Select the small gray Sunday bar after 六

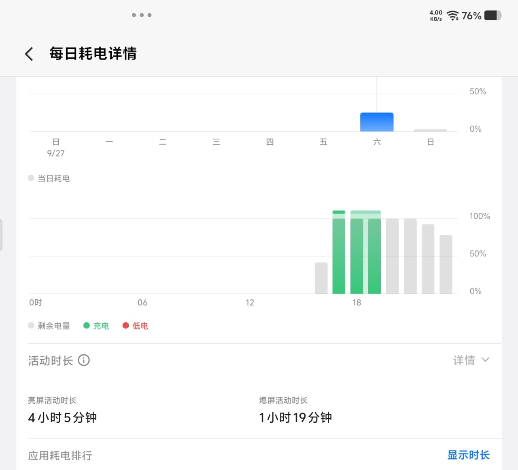[x=430, y=130]
